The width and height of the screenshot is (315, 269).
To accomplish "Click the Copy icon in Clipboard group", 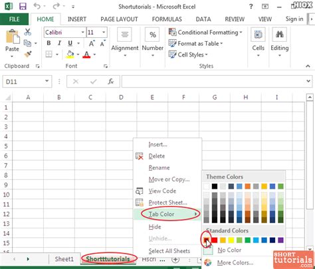I will 27,43.
